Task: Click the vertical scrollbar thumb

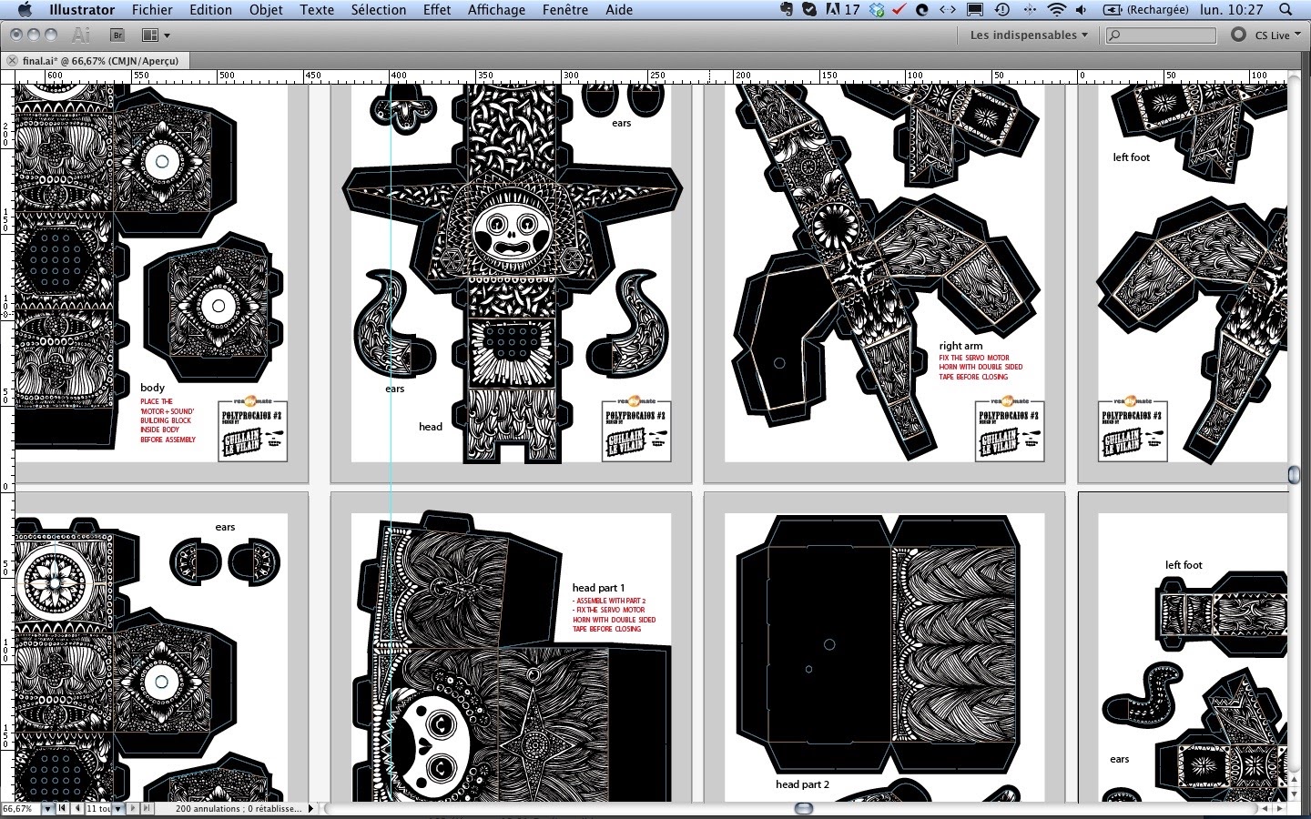Action: [x=1294, y=474]
